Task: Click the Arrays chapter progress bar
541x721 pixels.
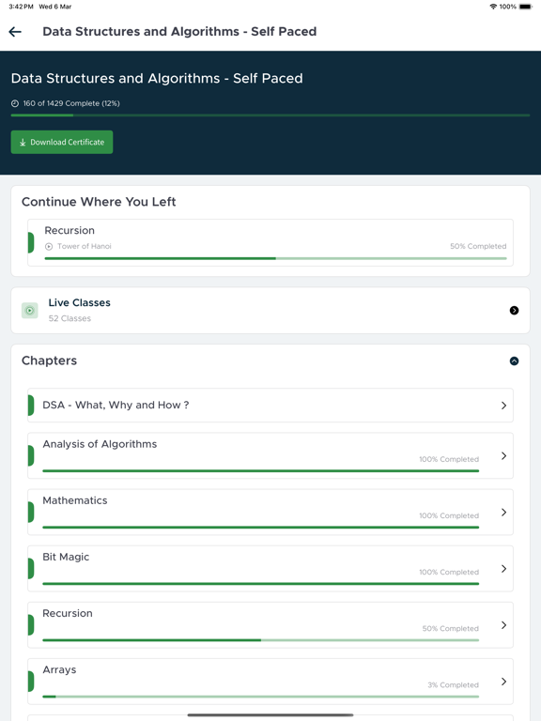Action: click(x=261, y=697)
